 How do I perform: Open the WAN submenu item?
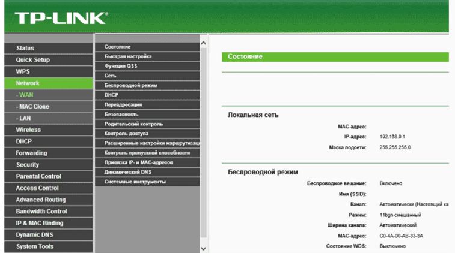[25, 95]
